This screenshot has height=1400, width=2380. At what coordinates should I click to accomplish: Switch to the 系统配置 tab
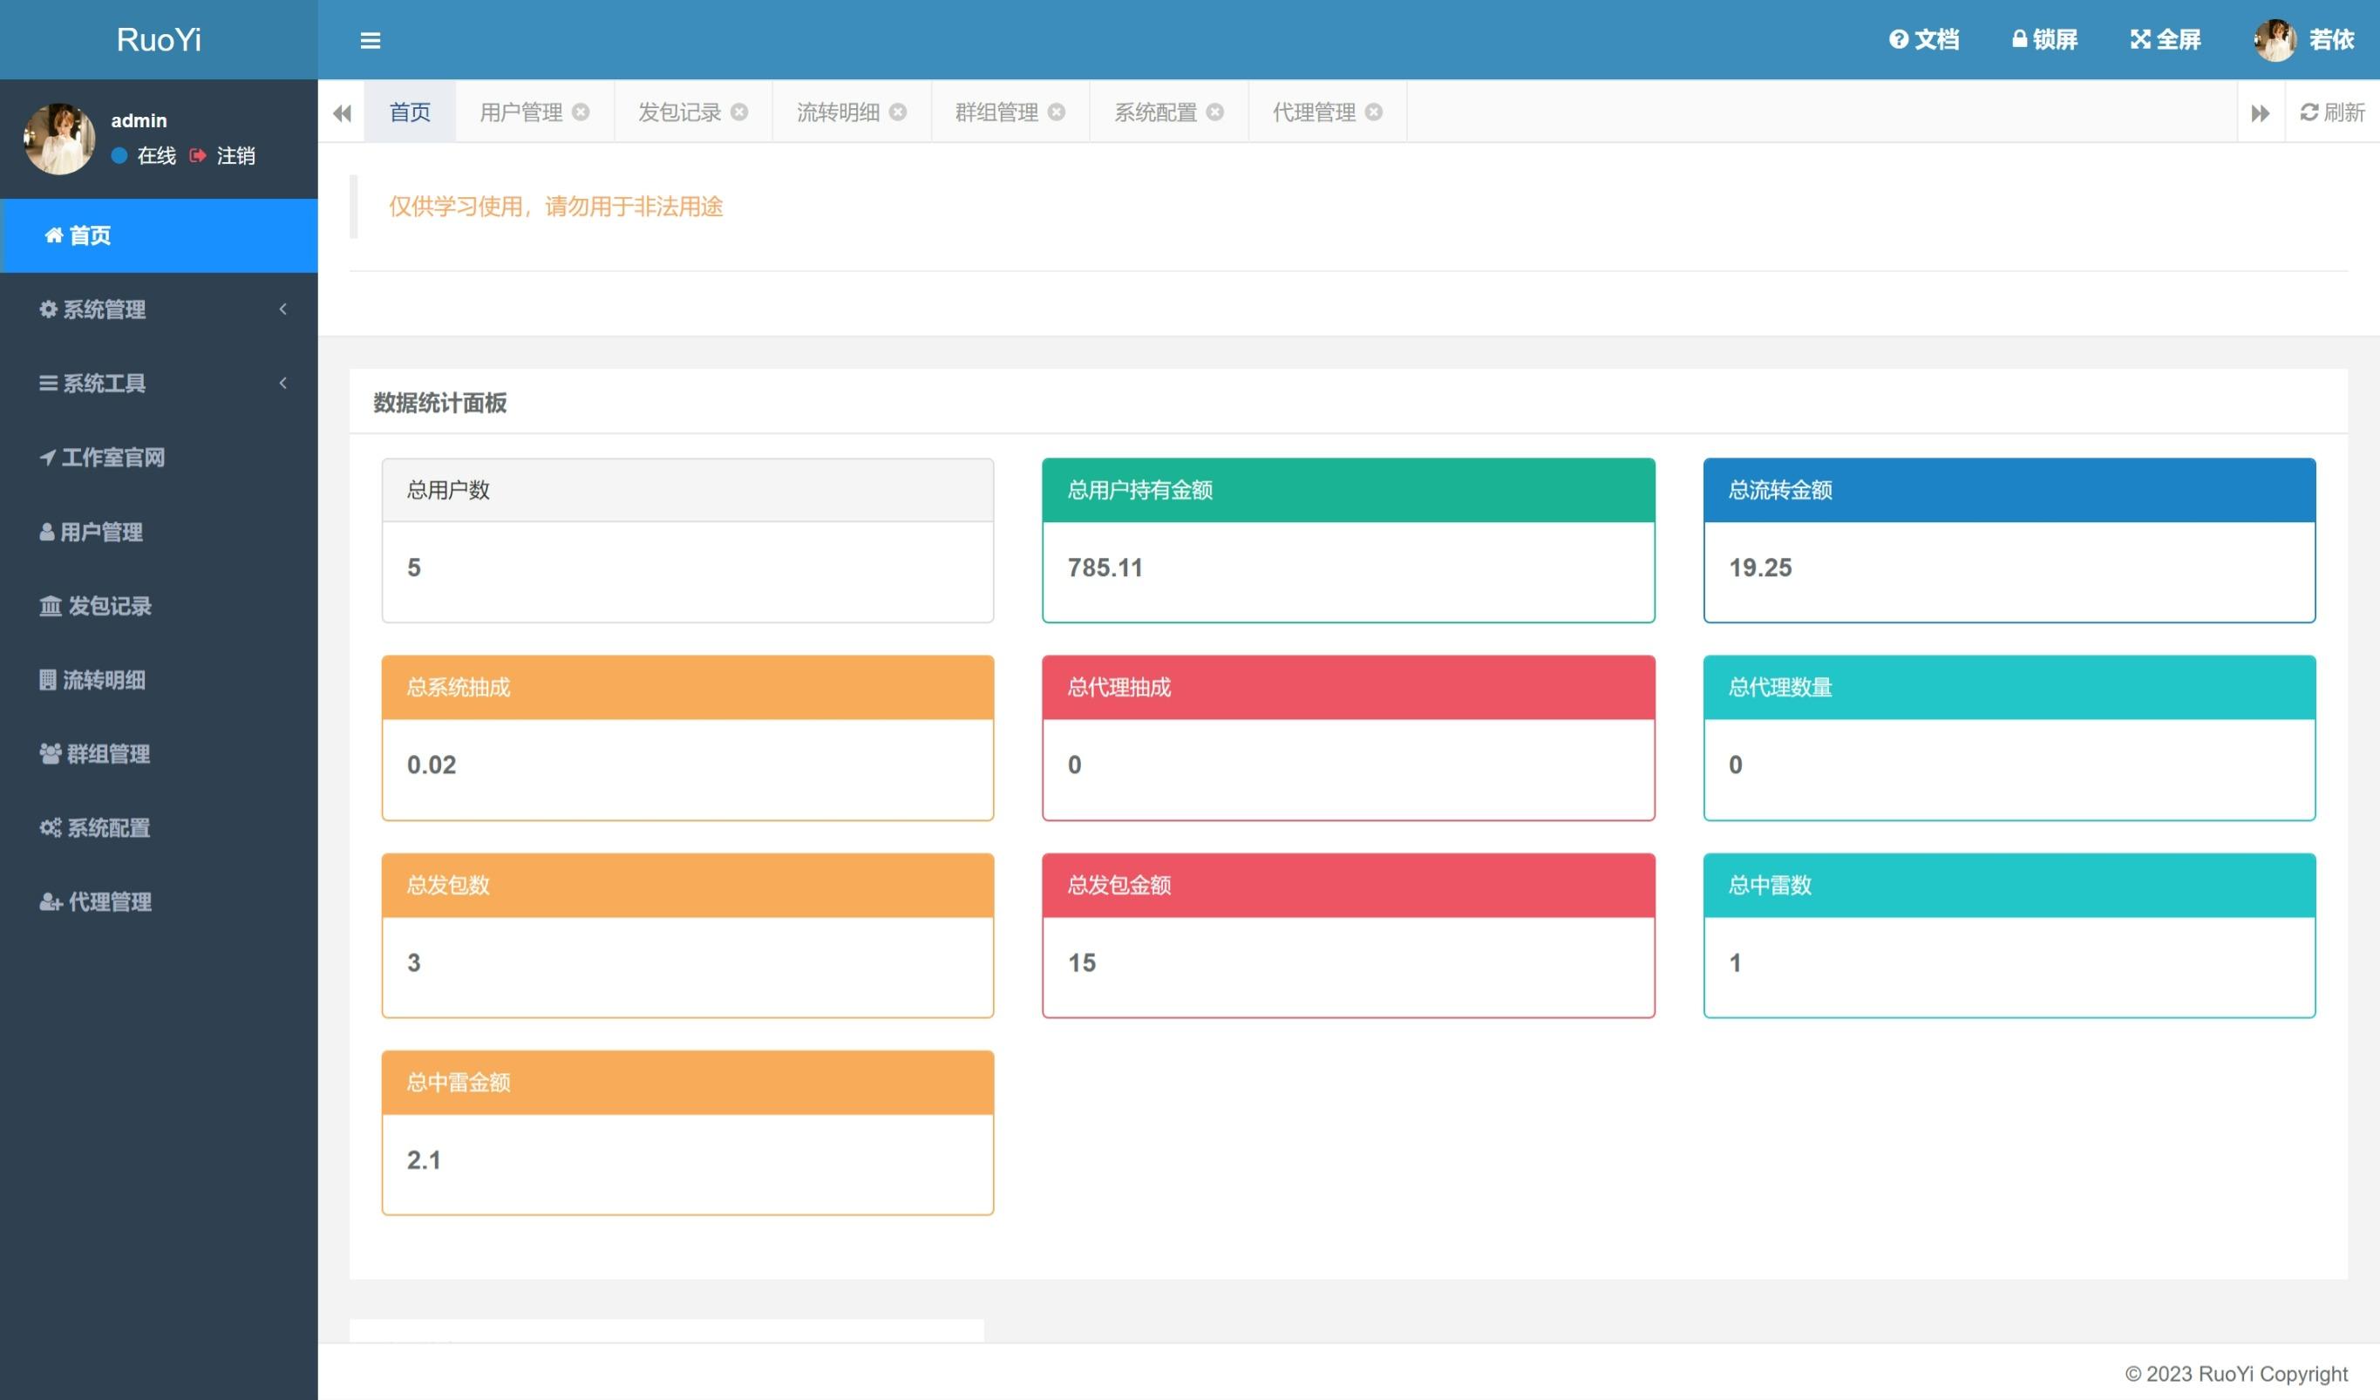[x=1155, y=112]
